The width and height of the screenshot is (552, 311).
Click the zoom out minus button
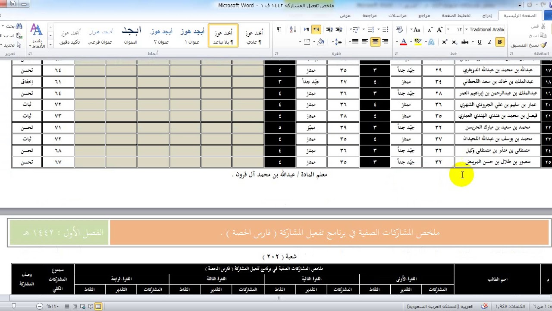39,306
